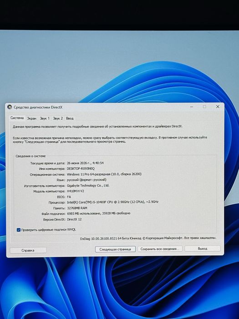Click the language value русский

pyautogui.click(x=86, y=180)
